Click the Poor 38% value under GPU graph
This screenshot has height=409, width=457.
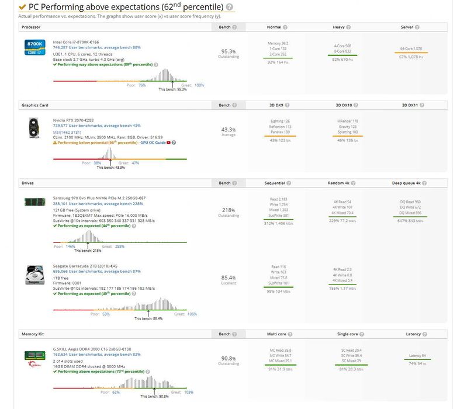pos(98,163)
